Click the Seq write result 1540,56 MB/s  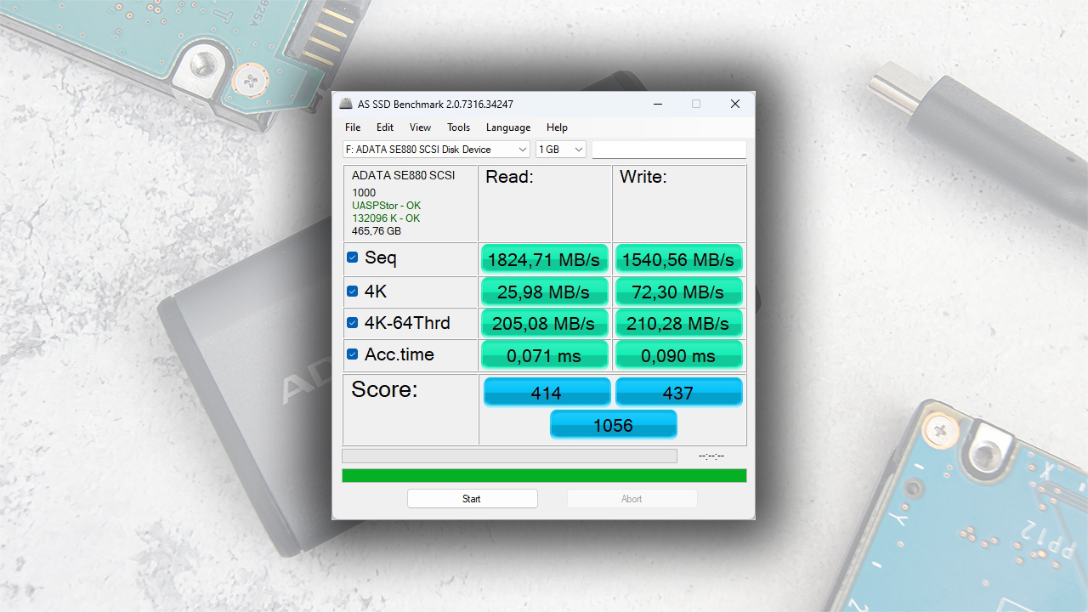pos(678,259)
